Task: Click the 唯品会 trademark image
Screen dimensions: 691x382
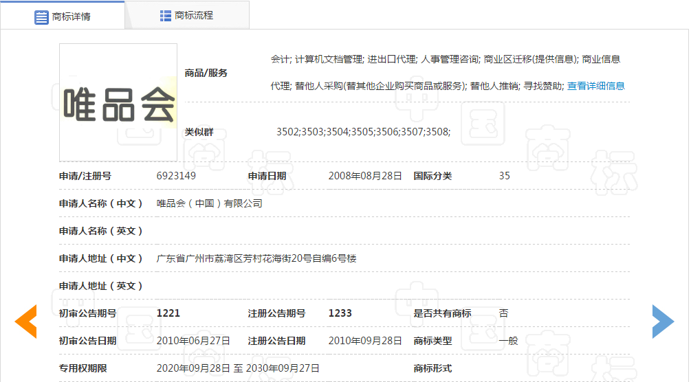Action: [x=118, y=102]
